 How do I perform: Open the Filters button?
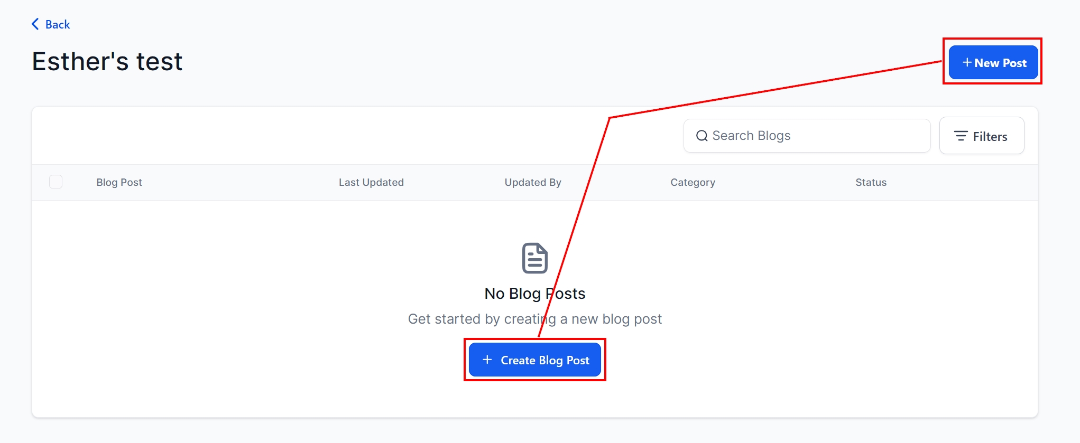click(x=981, y=136)
